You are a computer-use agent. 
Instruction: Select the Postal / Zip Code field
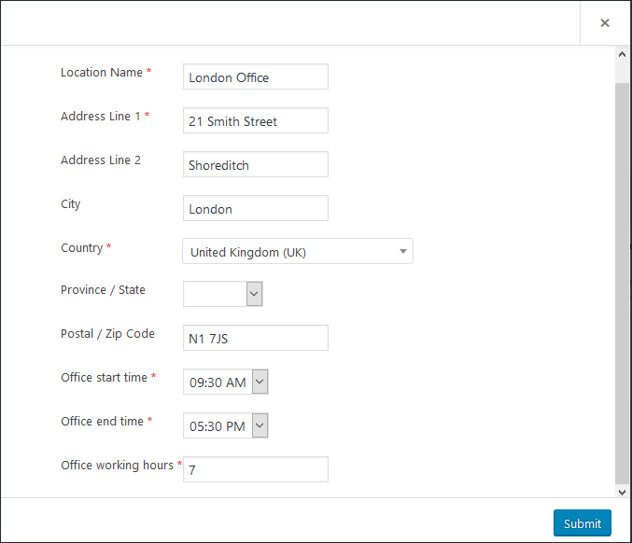[256, 338]
